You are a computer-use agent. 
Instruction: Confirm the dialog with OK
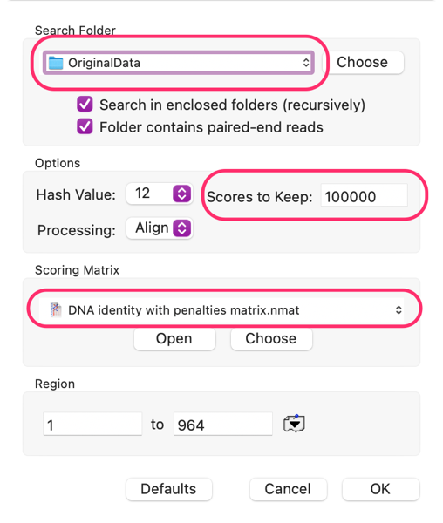pos(380,489)
